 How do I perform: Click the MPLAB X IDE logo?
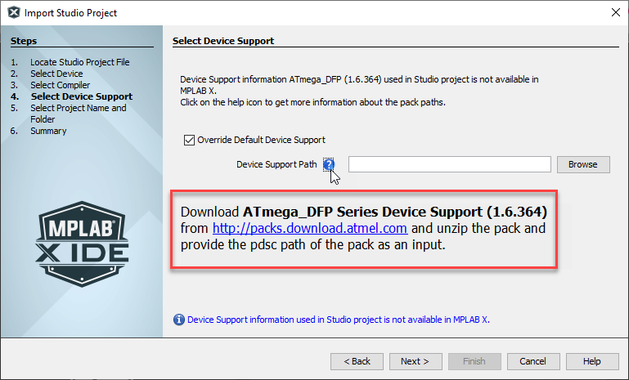(82, 243)
